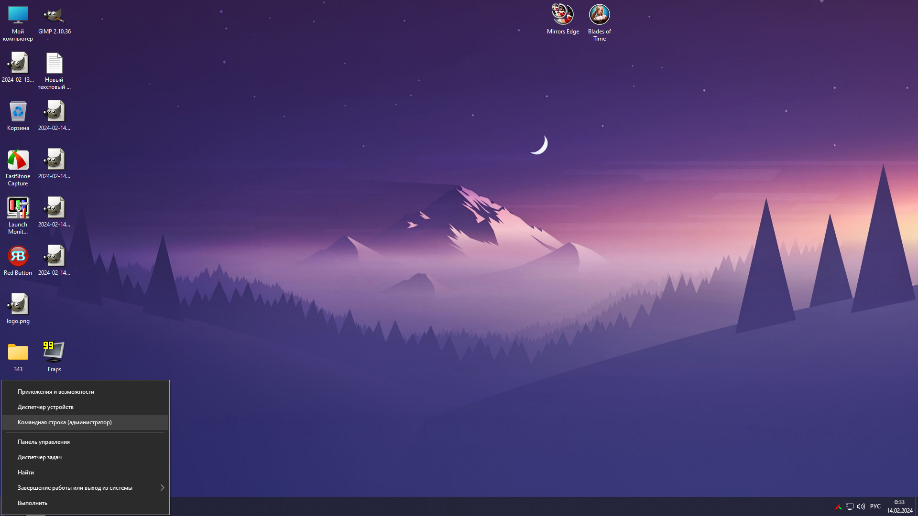Toggle system tray volume icon
The image size is (918, 516).
[x=861, y=506]
